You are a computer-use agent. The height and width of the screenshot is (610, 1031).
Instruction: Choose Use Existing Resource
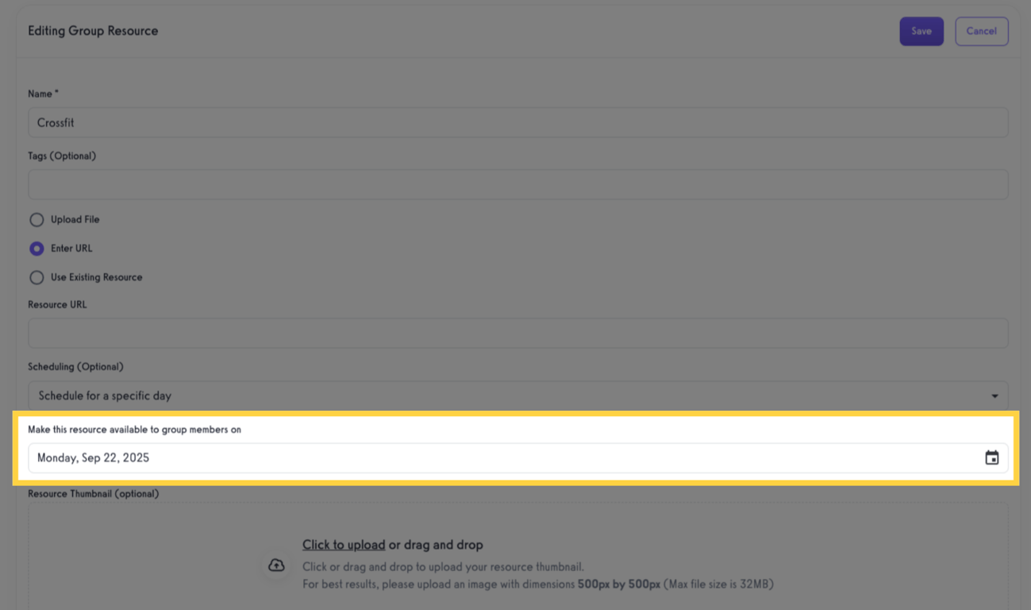(x=37, y=276)
